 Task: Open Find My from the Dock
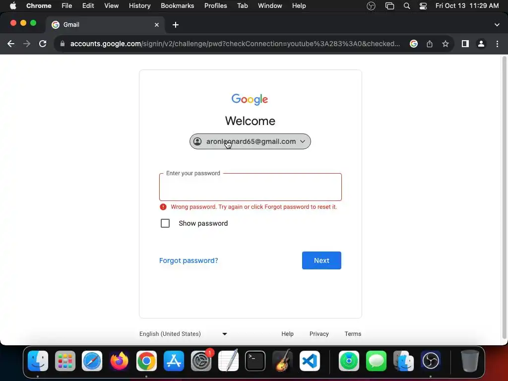[349, 361]
